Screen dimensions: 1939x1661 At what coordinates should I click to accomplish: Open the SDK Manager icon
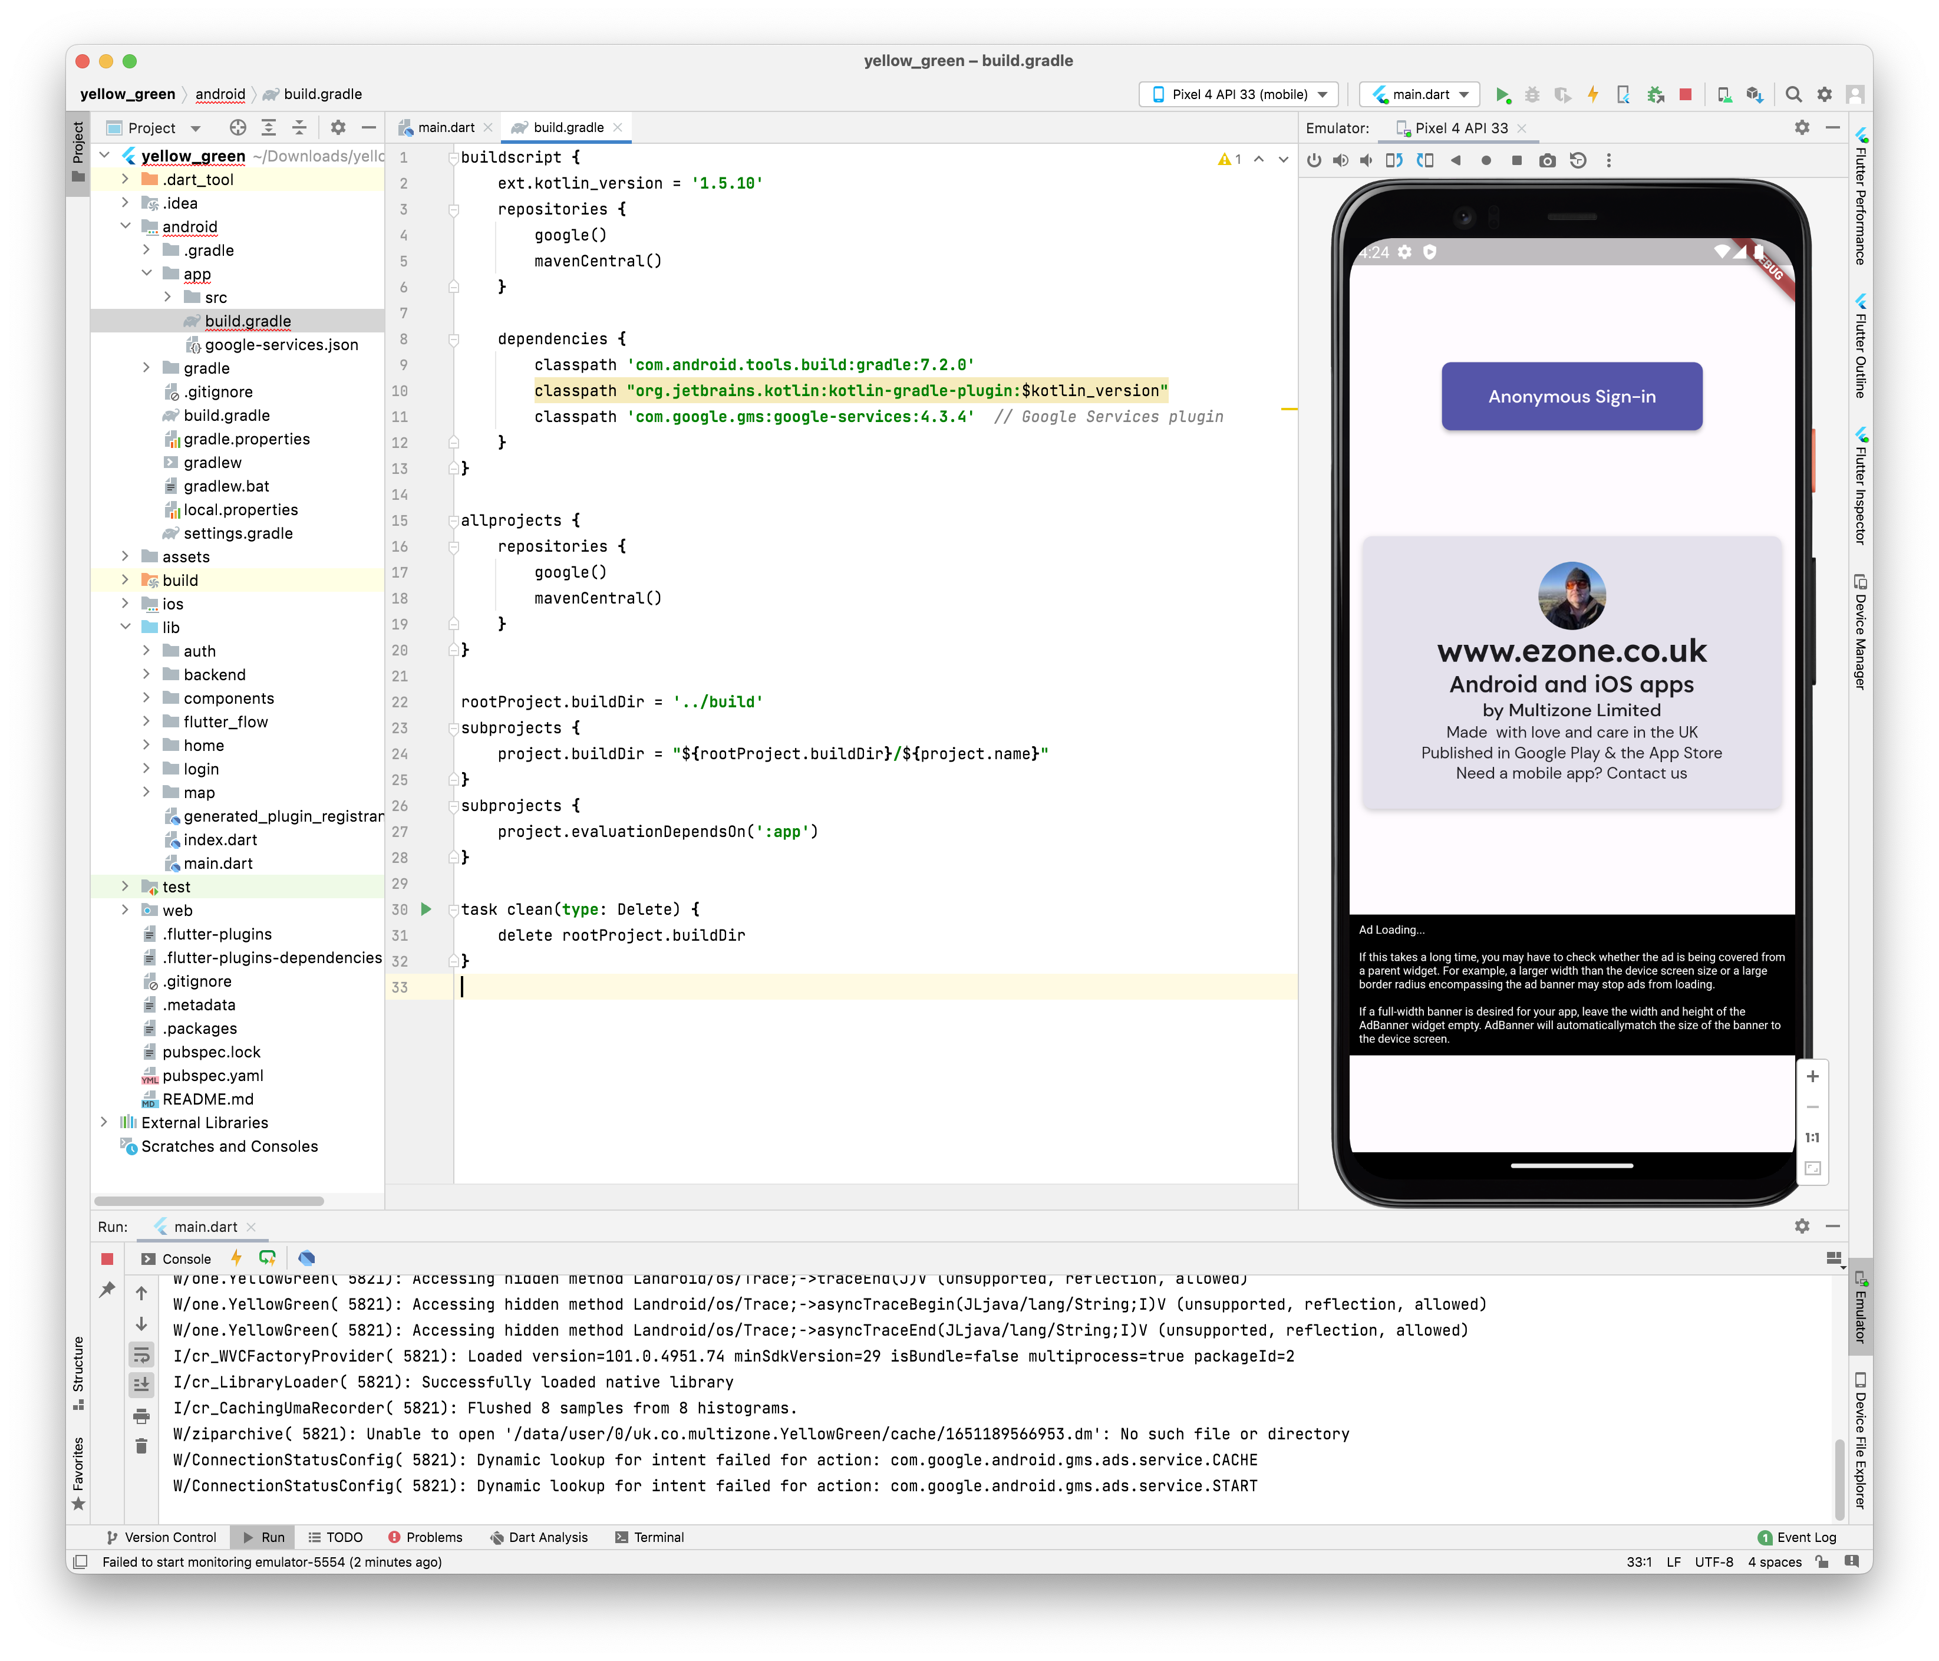click(1755, 94)
